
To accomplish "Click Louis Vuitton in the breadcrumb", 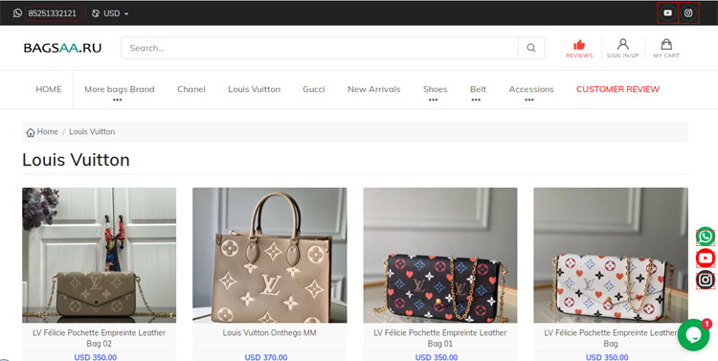I will tap(92, 131).
